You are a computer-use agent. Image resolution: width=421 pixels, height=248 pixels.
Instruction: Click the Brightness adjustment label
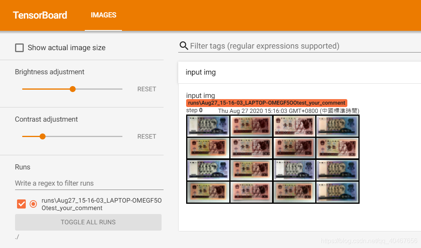(50, 72)
